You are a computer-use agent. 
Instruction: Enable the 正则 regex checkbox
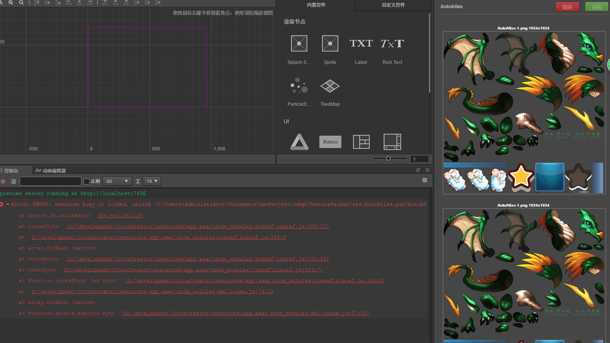pyautogui.click(x=86, y=181)
